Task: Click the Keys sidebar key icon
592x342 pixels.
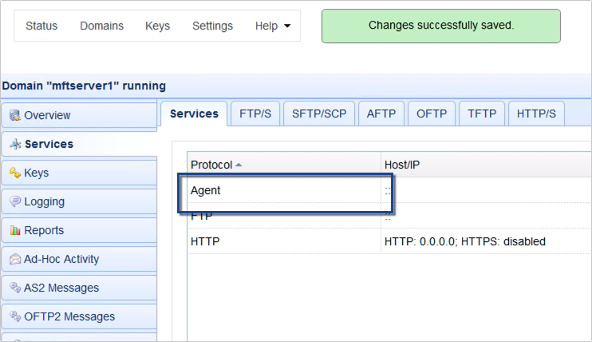Action: coord(14,173)
